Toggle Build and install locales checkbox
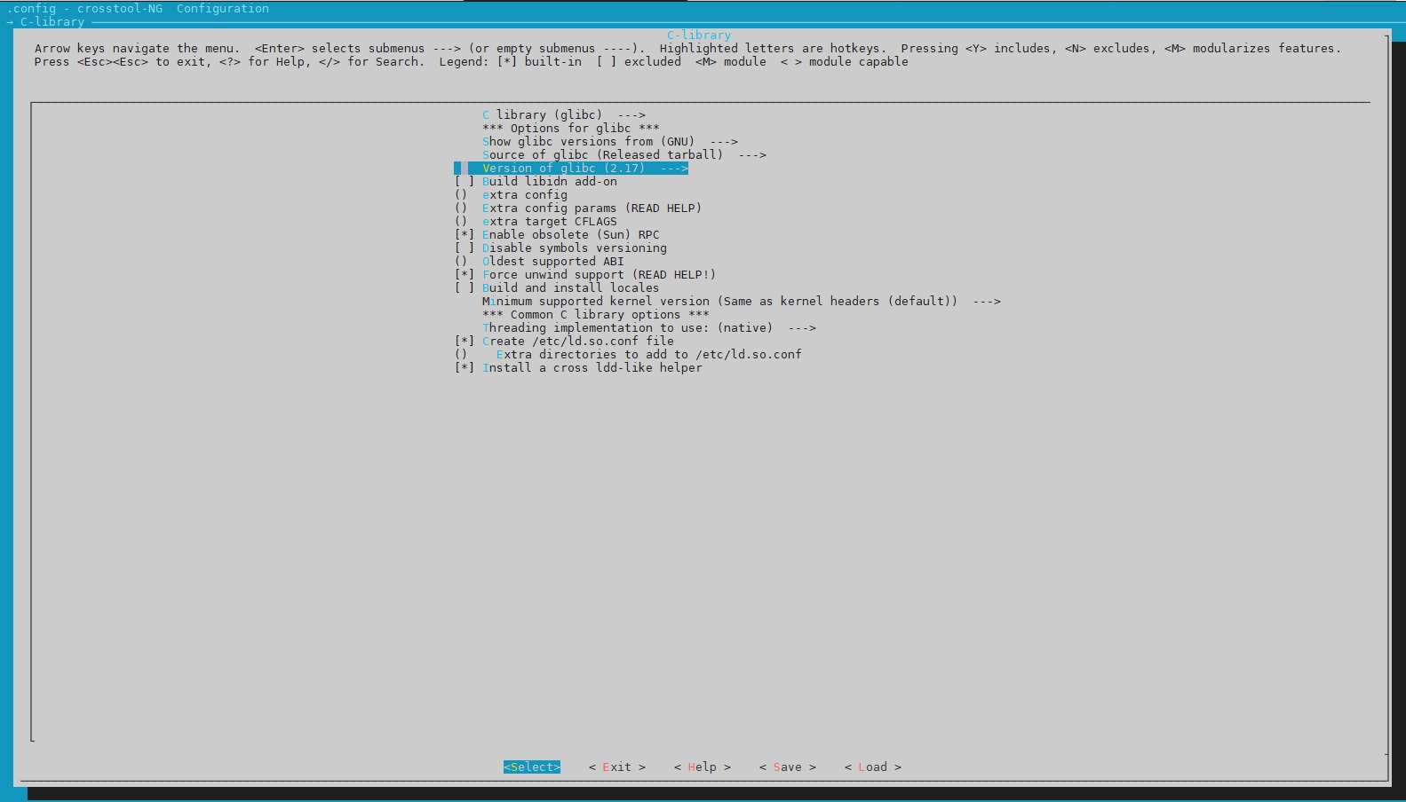The width and height of the screenshot is (1406, 802). (557, 287)
